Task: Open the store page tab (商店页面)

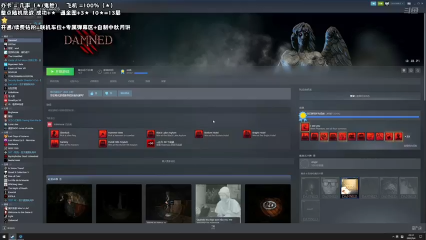Action: [x=54, y=81]
